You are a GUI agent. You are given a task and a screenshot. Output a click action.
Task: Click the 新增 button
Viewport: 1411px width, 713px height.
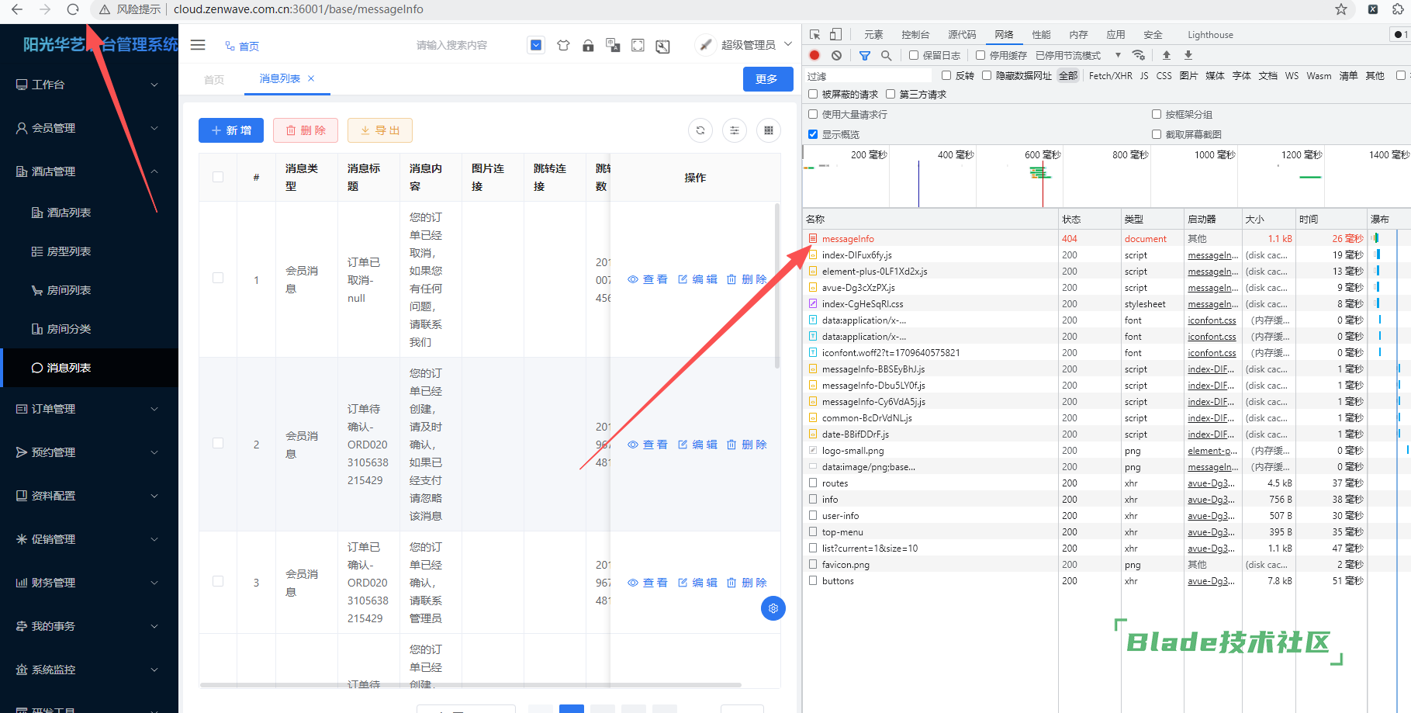click(x=231, y=130)
